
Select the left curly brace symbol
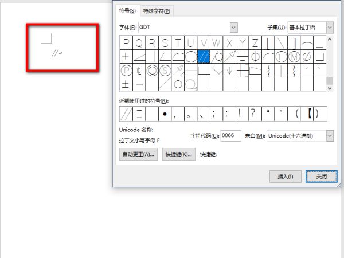268,70
